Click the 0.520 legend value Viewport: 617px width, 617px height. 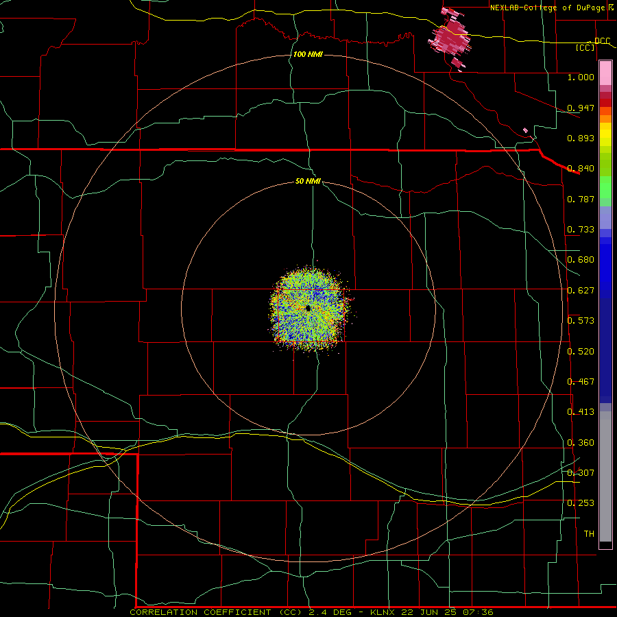[x=581, y=351]
